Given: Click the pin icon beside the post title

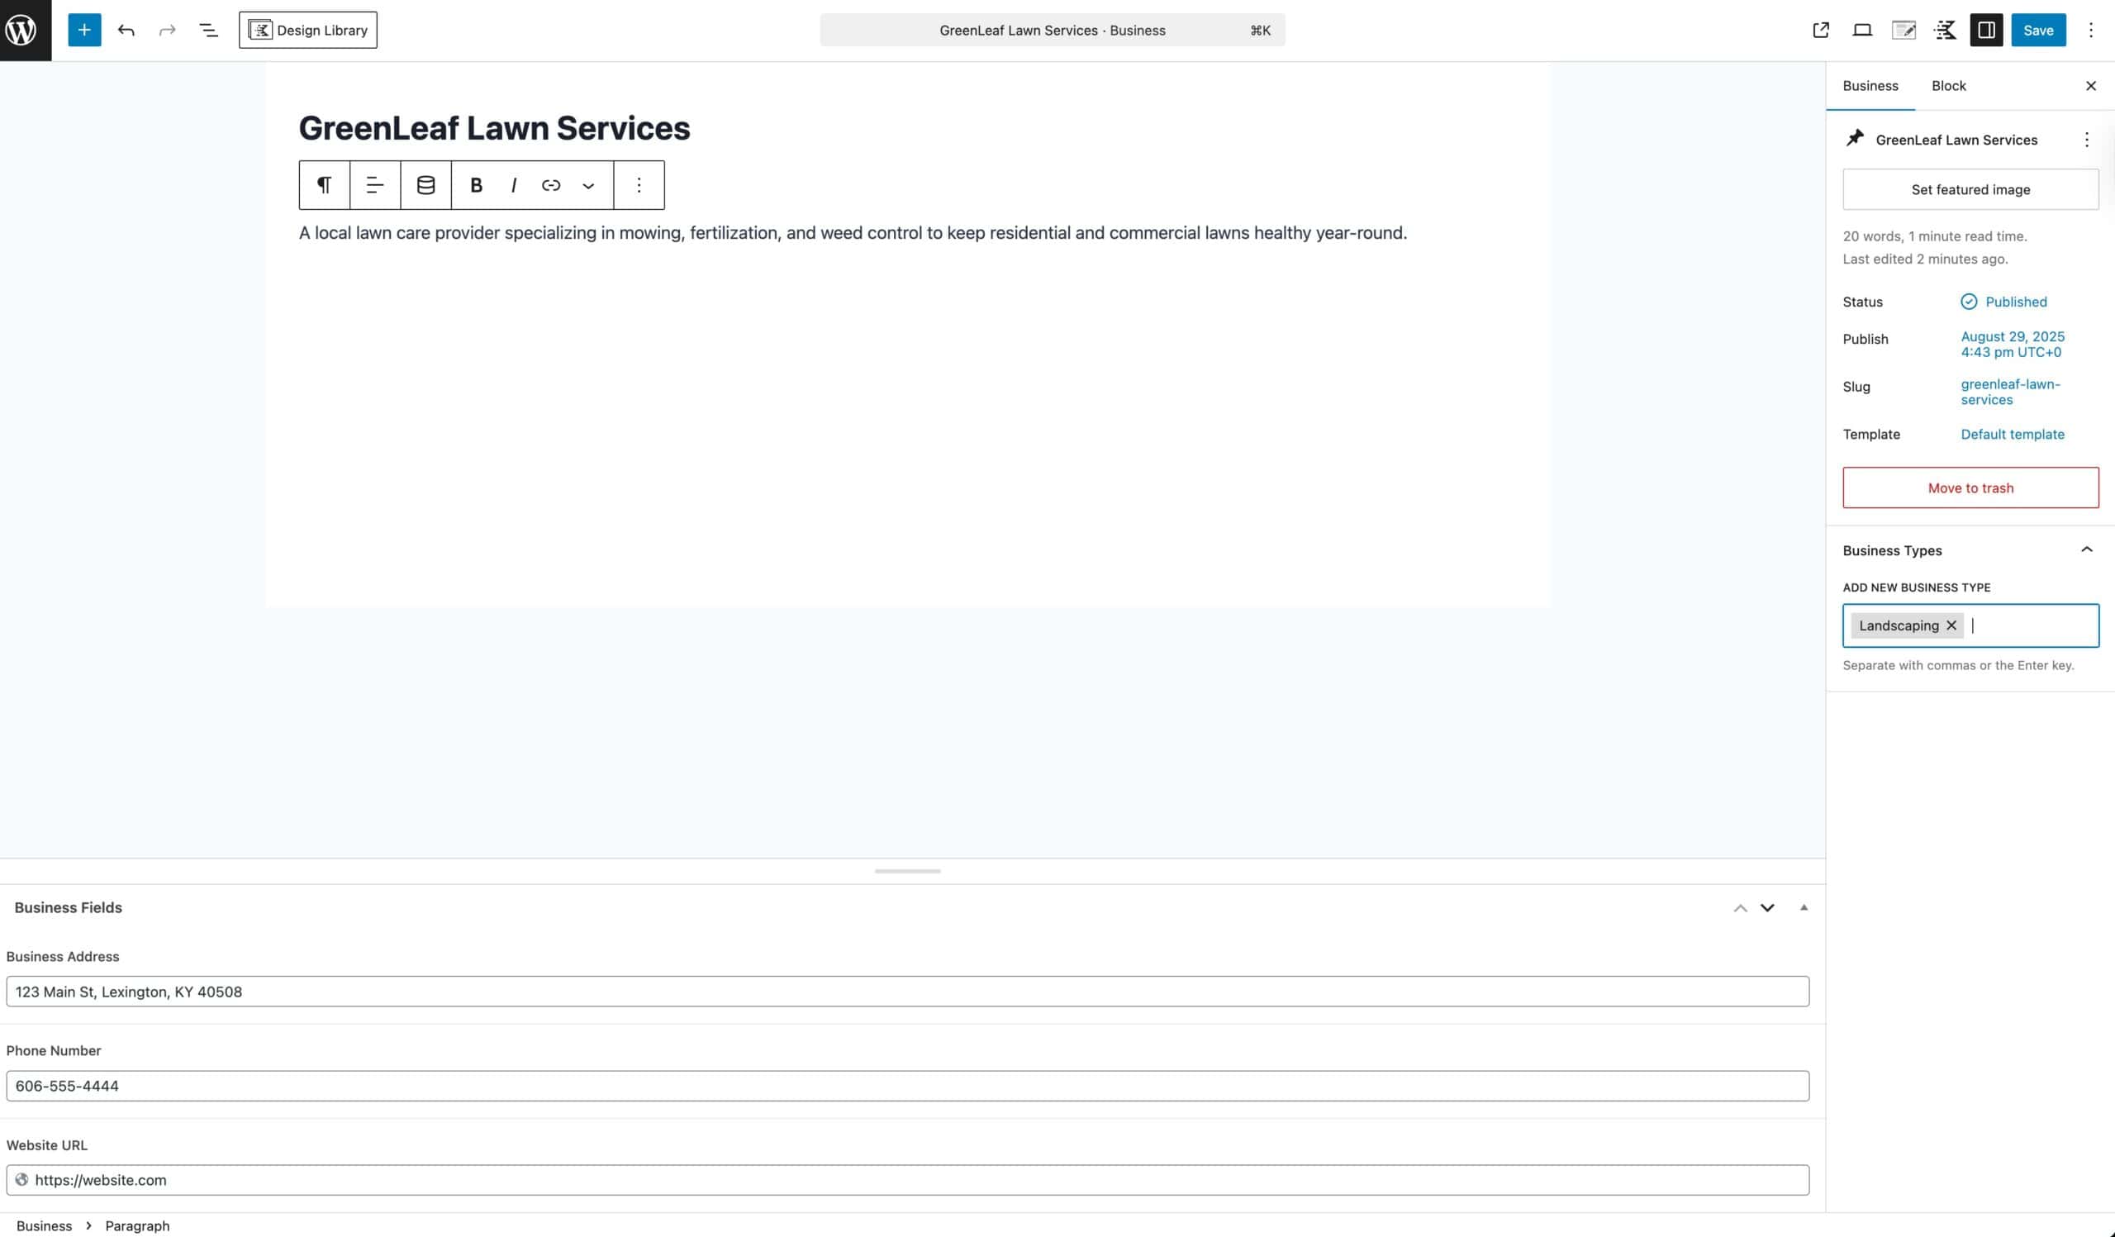Looking at the screenshot, I should coord(1855,139).
